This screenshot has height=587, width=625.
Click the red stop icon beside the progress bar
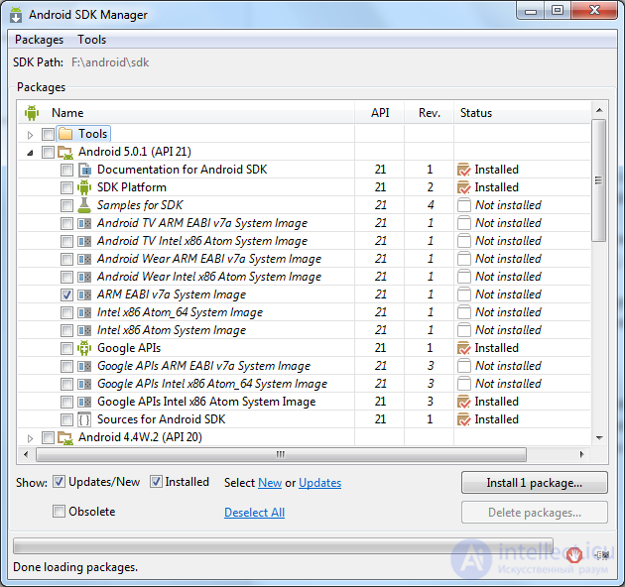tap(574, 554)
